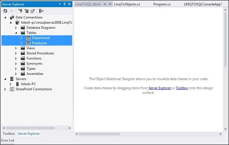Select the Employee table row
This screenshot has height=145, width=229.
[37, 43]
